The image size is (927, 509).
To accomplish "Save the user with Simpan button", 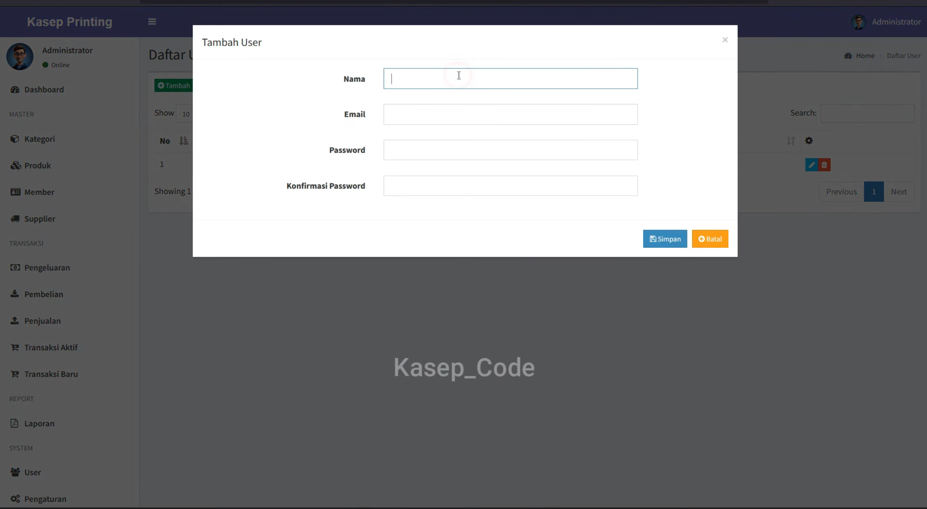I will (665, 239).
